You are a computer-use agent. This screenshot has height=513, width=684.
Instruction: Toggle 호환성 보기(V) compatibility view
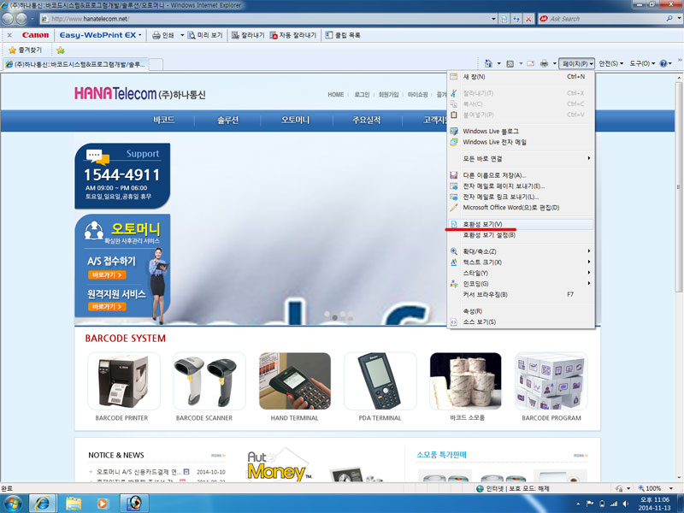pyautogui.click(x=522, y=224)
